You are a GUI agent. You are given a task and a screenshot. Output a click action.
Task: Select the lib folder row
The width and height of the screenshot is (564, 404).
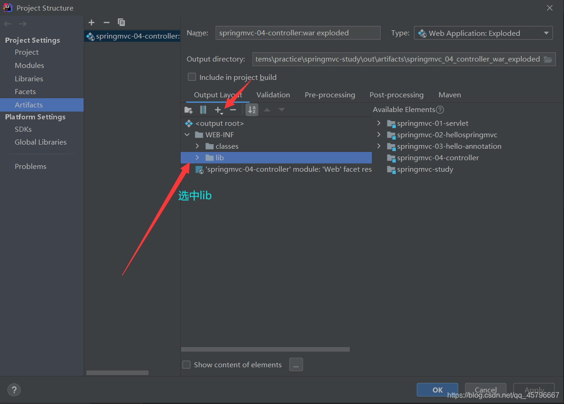[276, 157]
